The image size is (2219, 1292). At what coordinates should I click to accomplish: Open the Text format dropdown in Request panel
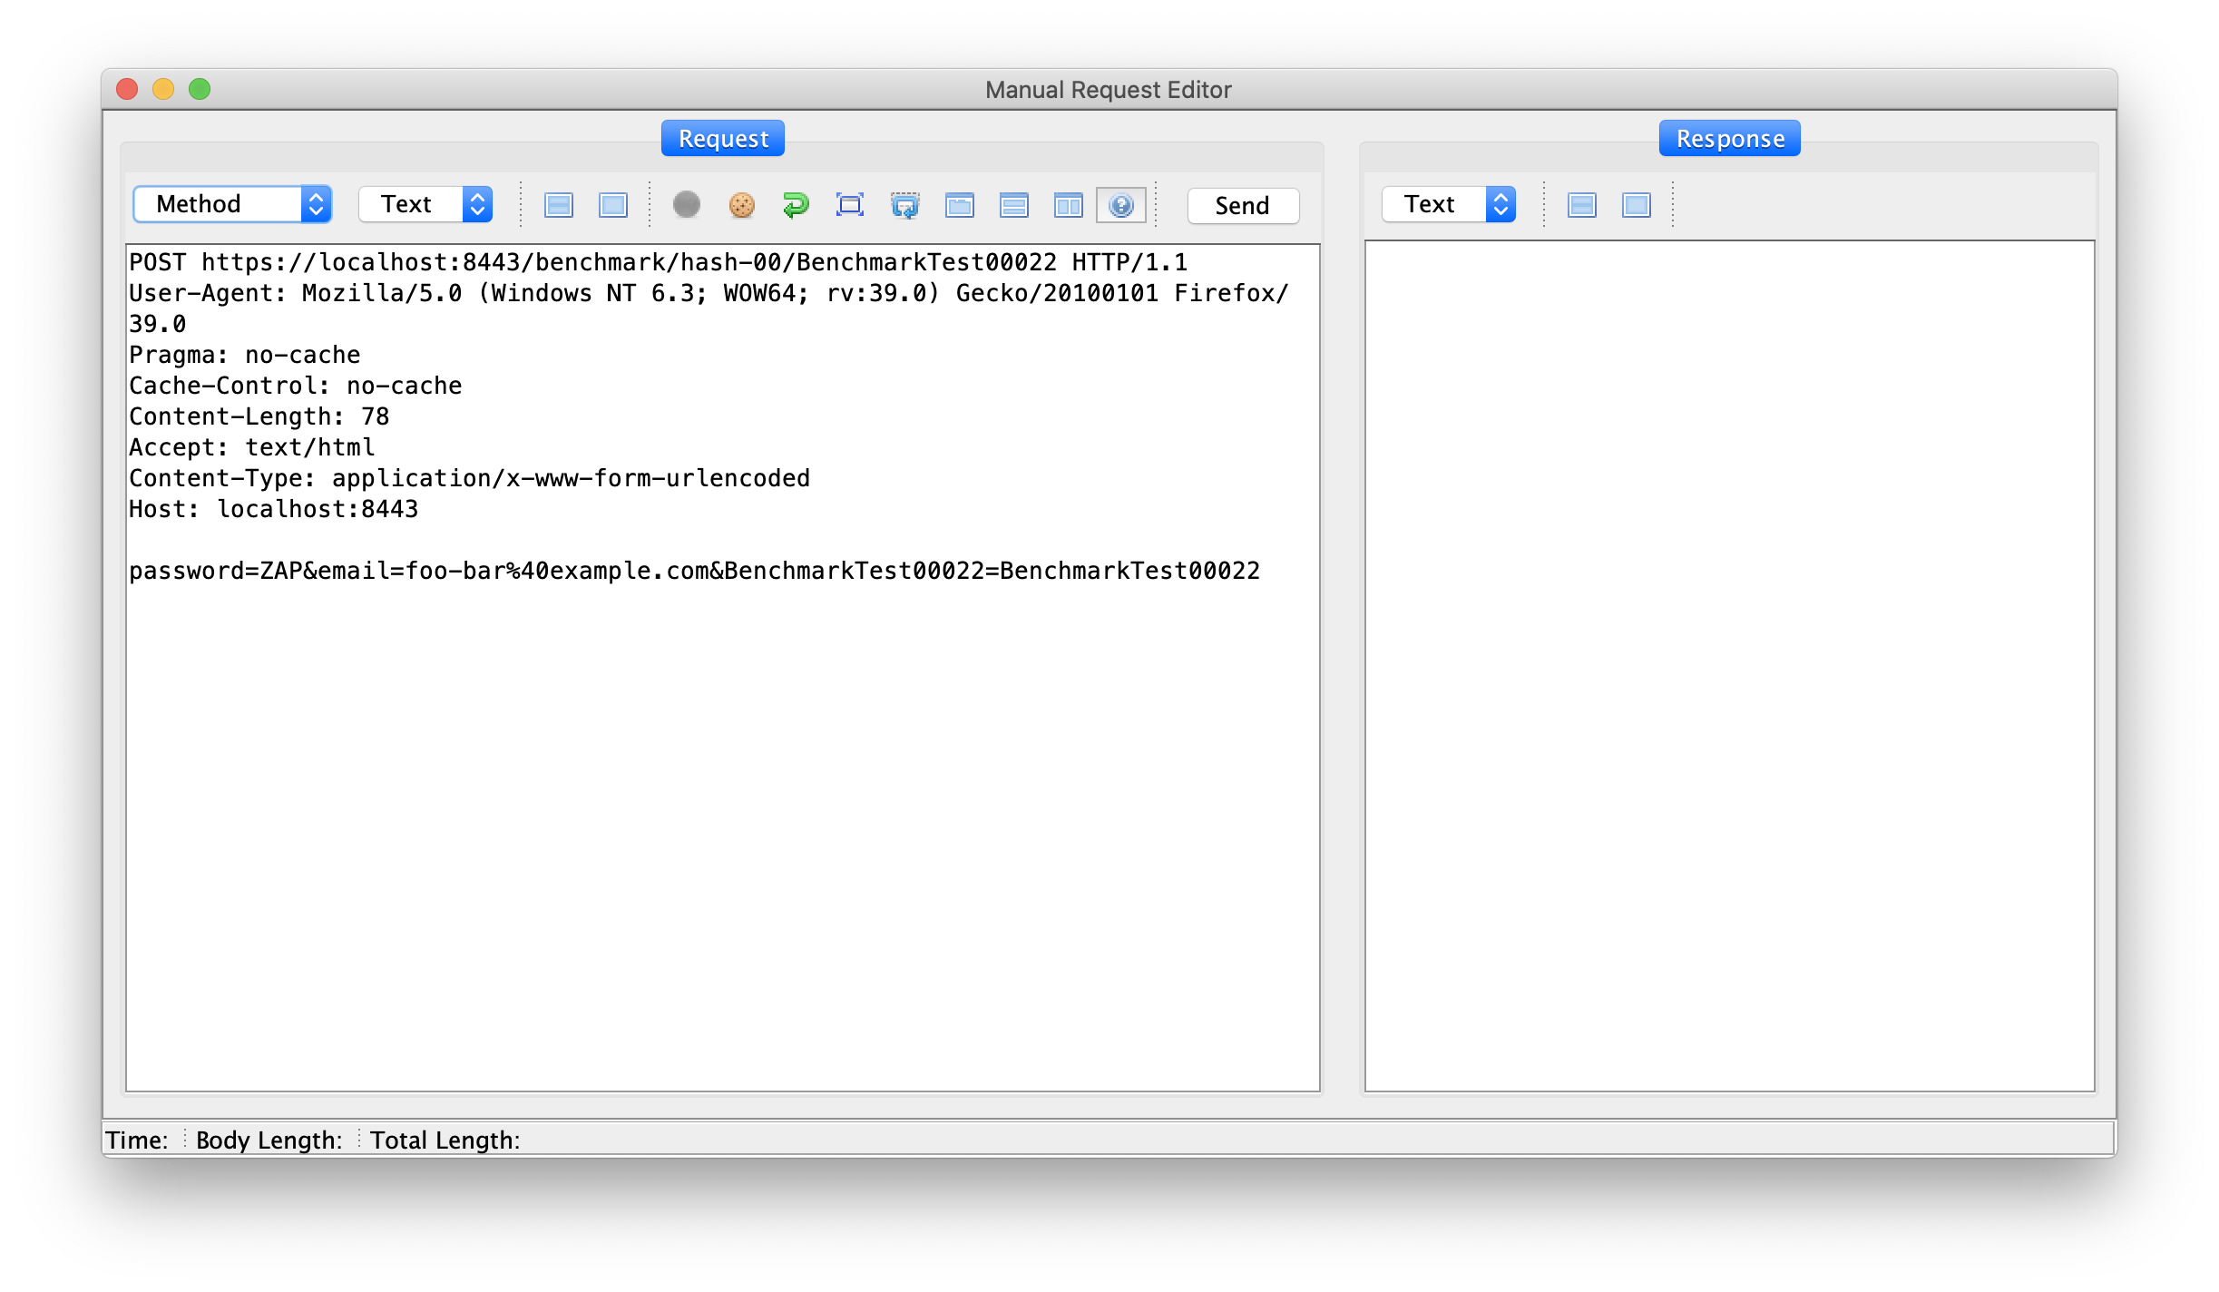(x=425, y=204)
